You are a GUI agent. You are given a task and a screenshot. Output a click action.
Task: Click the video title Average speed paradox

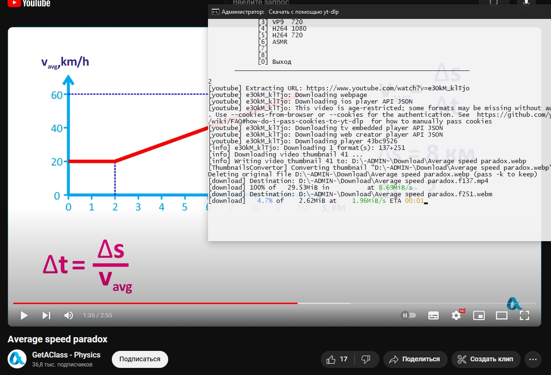pos(57,339)
